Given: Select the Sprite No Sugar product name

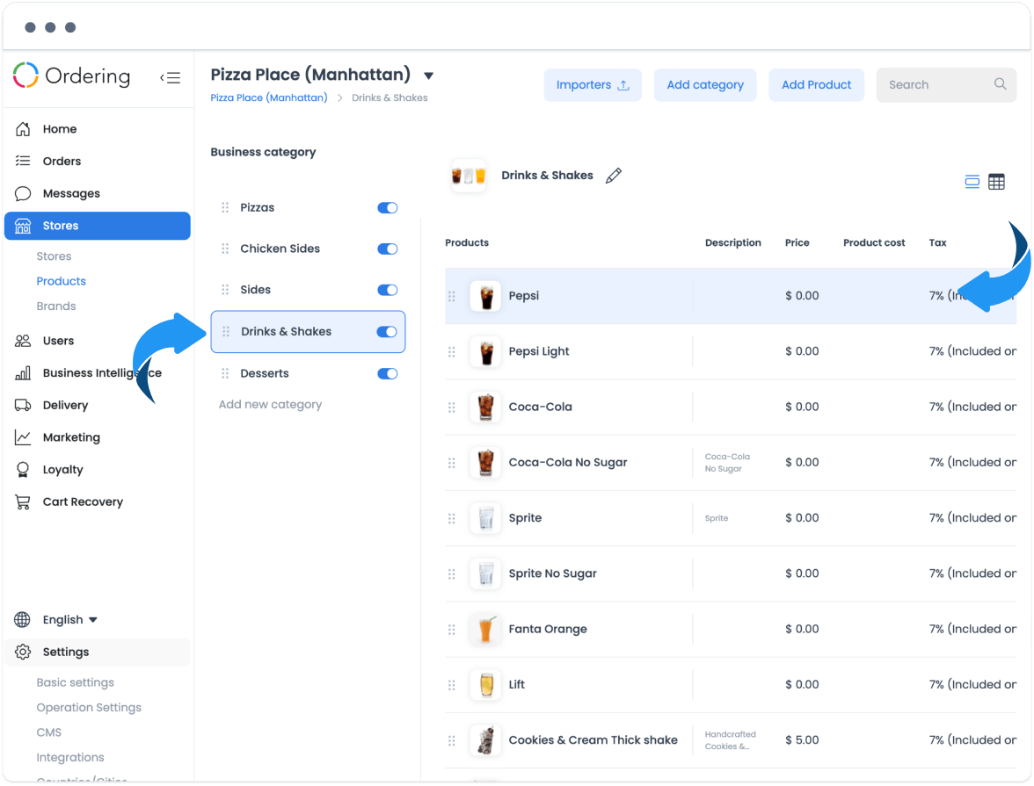Looking at the screenshot, I should (x=552, y=573).
